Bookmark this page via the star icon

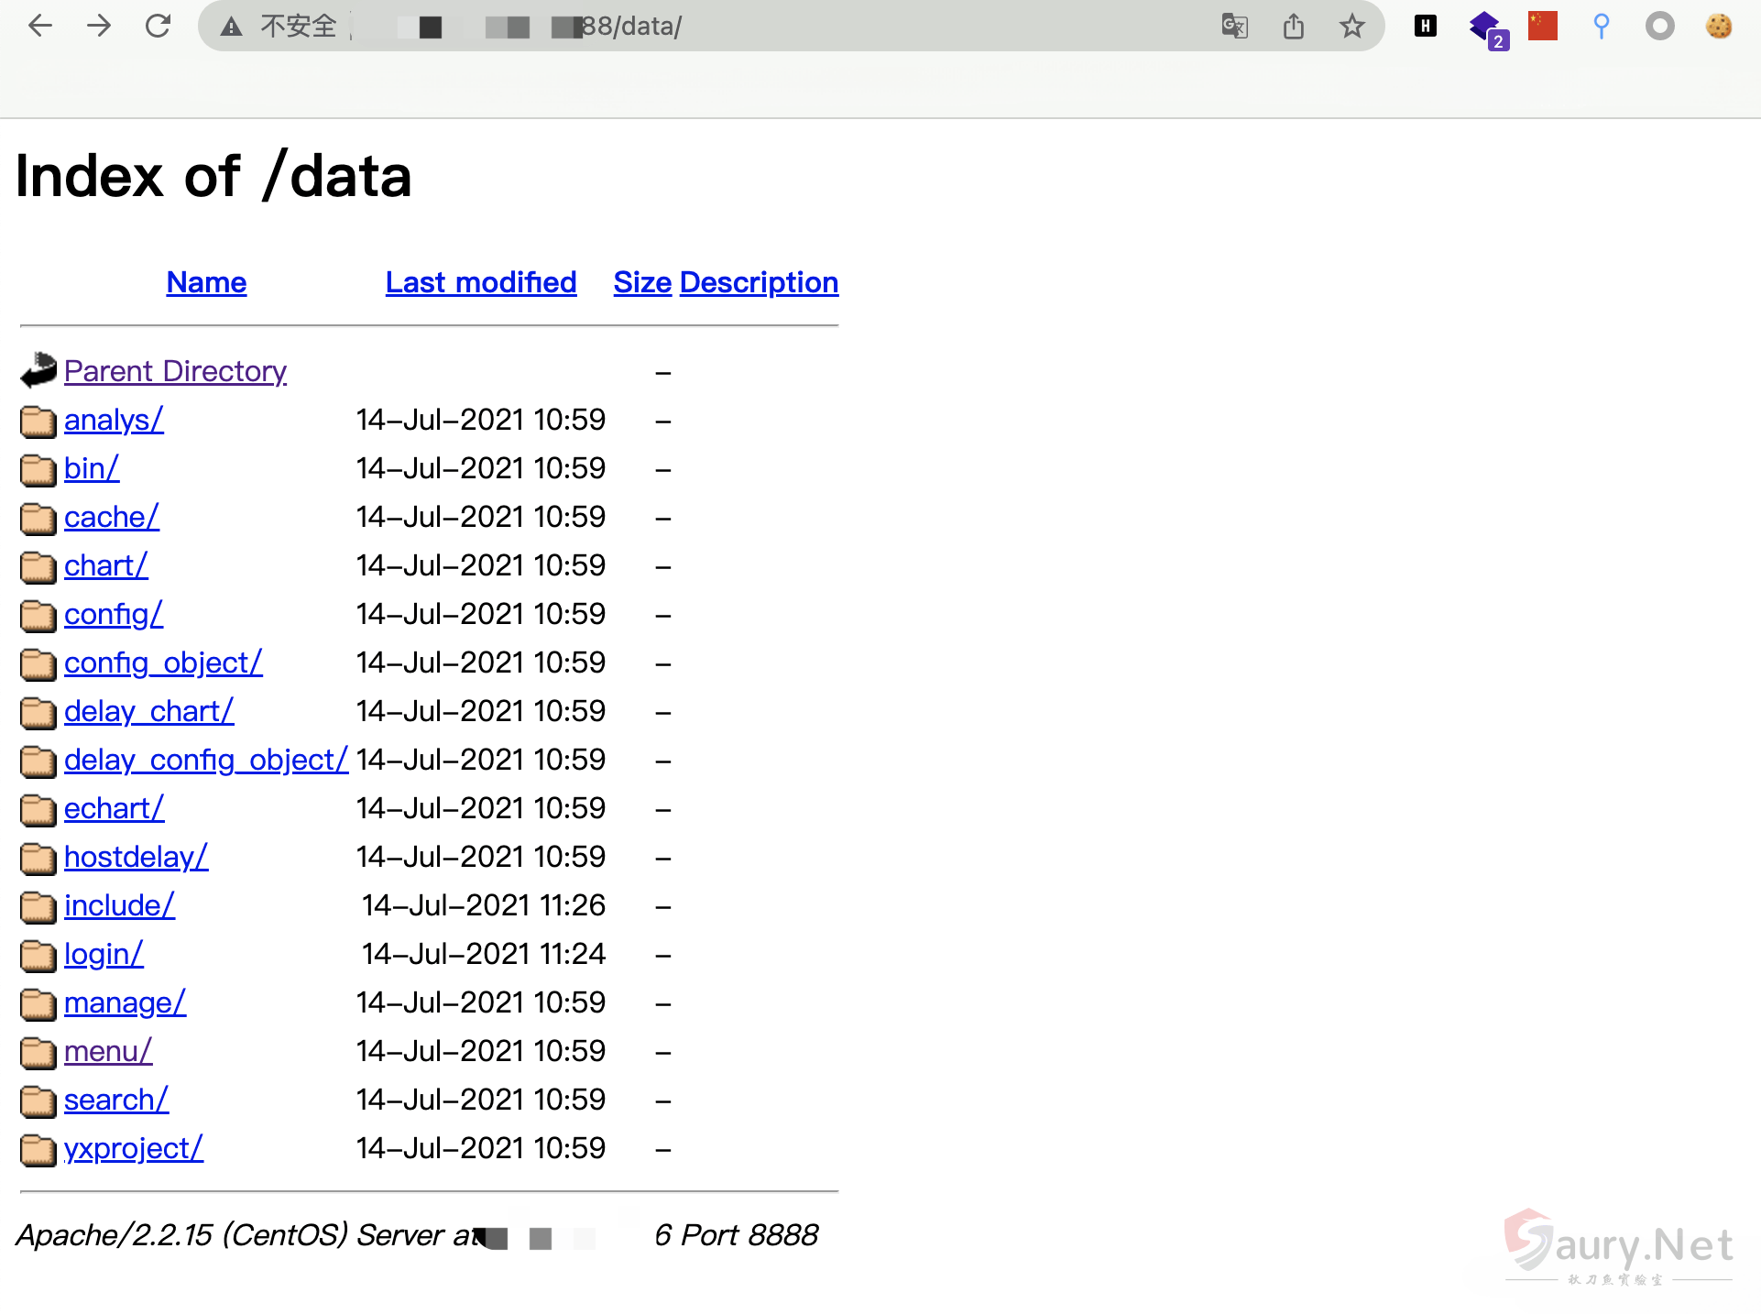tap(1352, 27)
